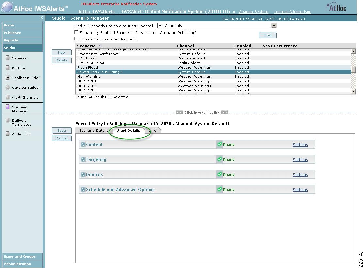Click the Change System link
The height and width of the screenshot is (268, 363).
[253, 12]
